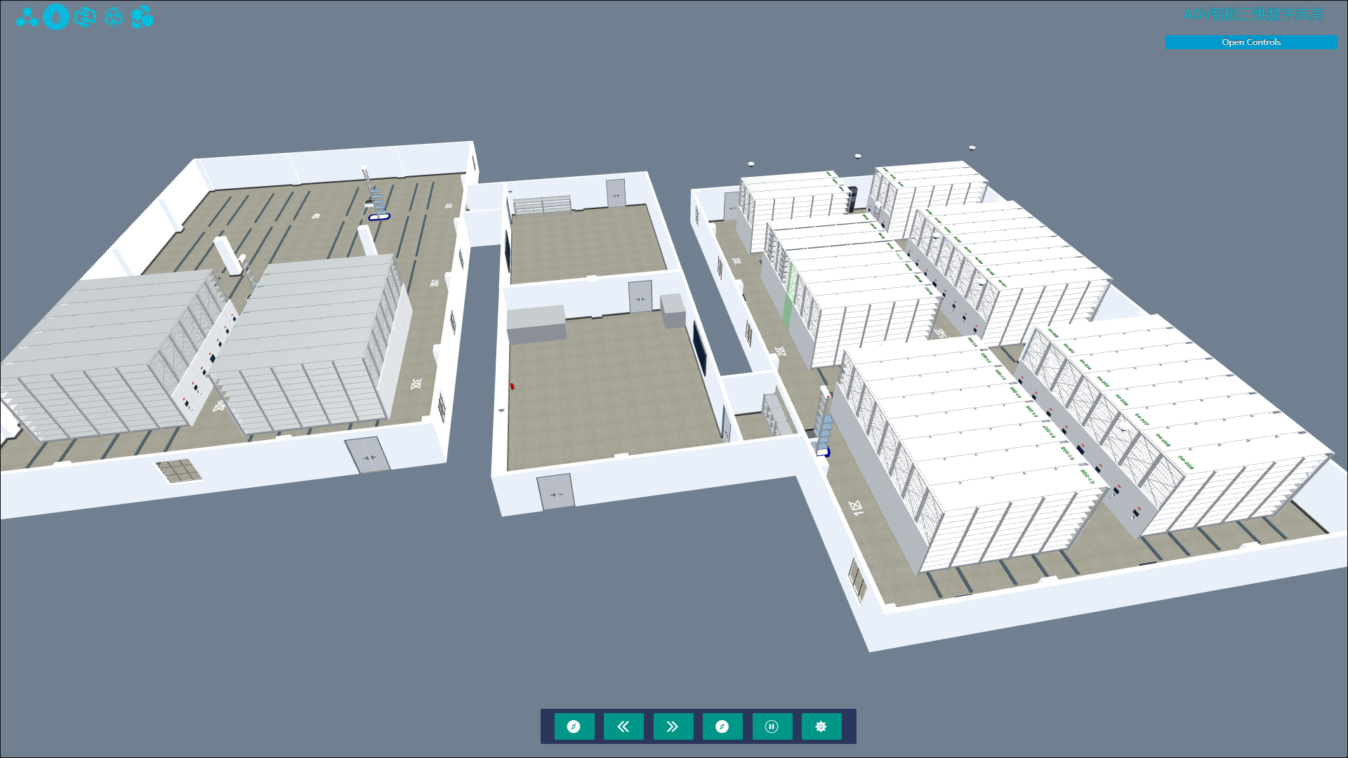Open settings via the gear icon bottom toolbar
Screen dimensions: 1348x758
(x=821, y=726)
